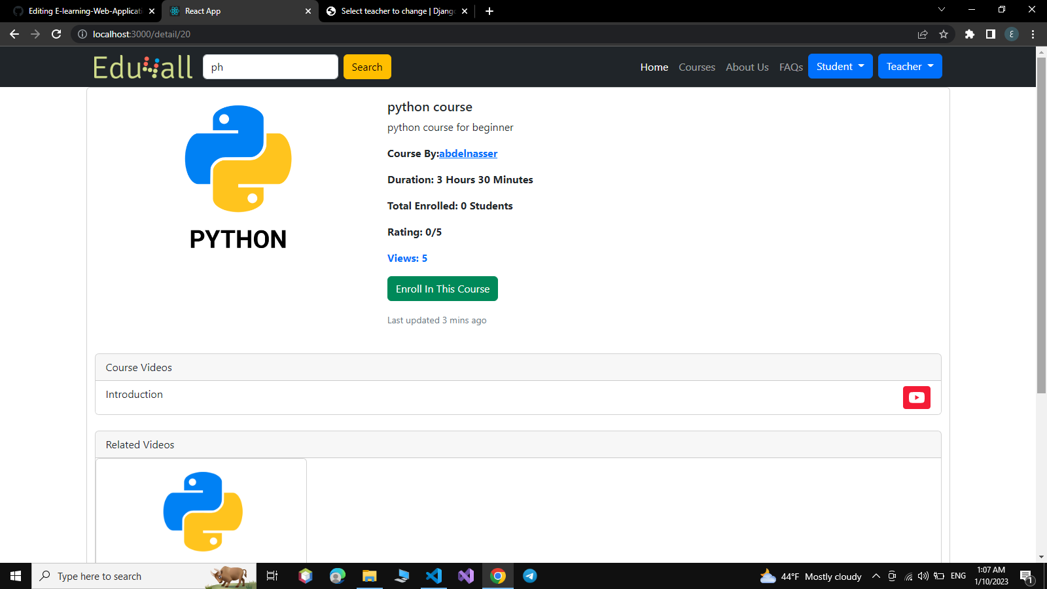This screenshot has height=589, width=1047.
Task: Launch Visual Studio Code from the taskbar
Action: click(434, 576)
